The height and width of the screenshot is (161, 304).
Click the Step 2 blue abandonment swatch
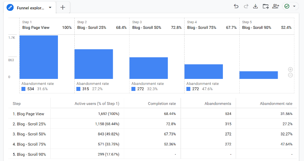(x=79, y=89)
